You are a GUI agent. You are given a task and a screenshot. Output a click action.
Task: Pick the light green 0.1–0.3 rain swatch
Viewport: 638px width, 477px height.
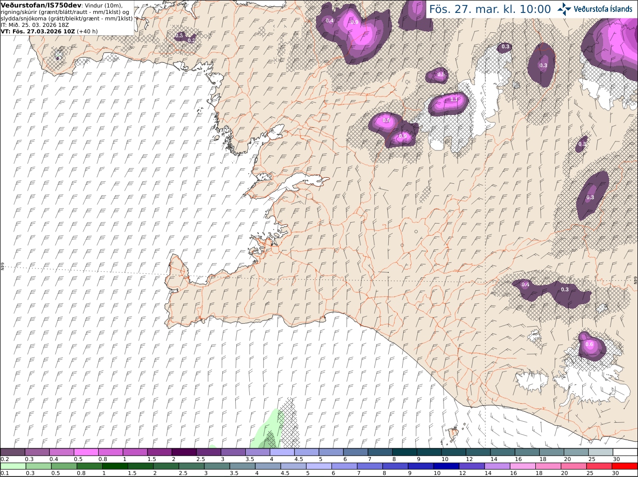point(12,466)
